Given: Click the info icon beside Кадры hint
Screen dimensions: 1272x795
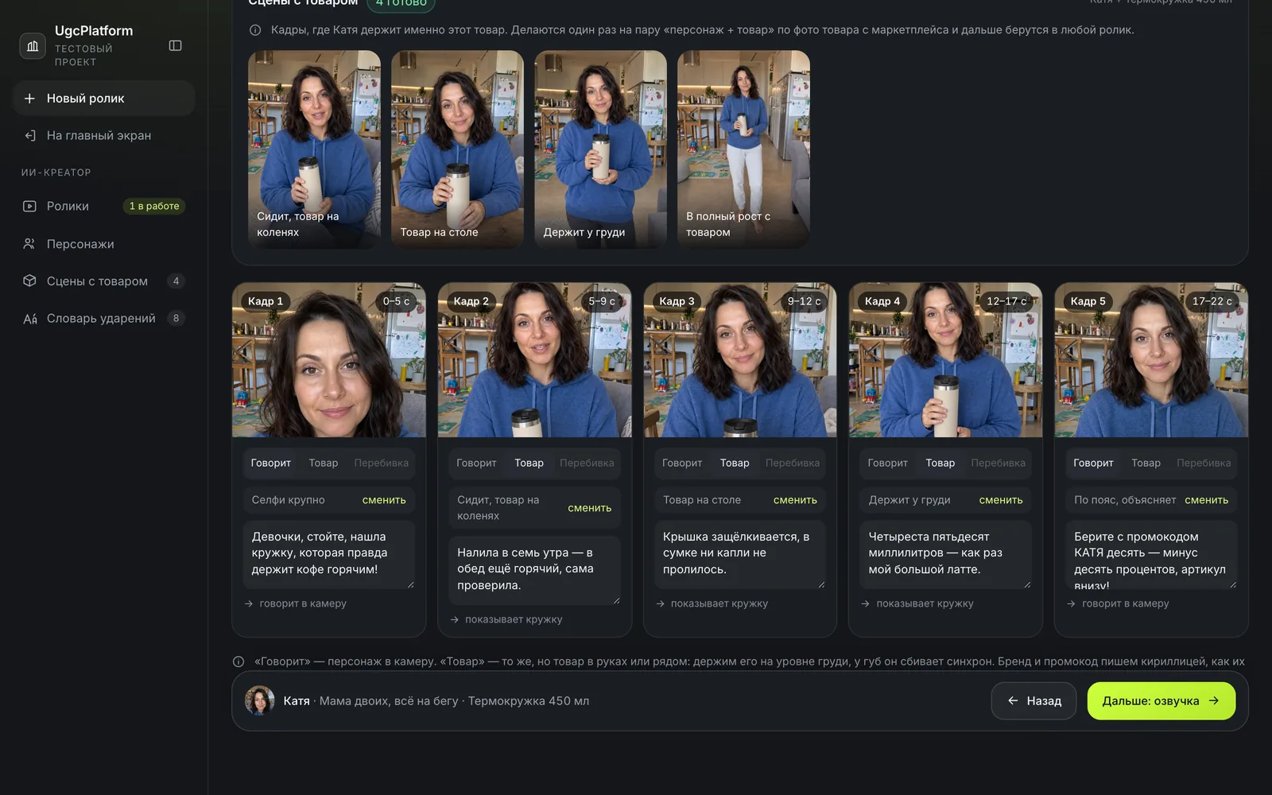Looking at the screenshot, I should tap(255, 30).
